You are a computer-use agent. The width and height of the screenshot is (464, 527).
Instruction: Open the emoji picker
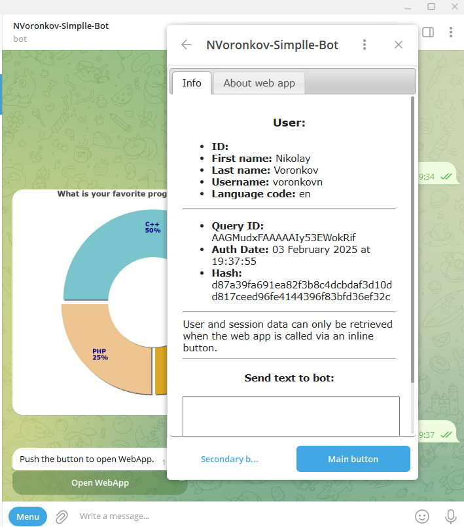[x=421, y=517]
